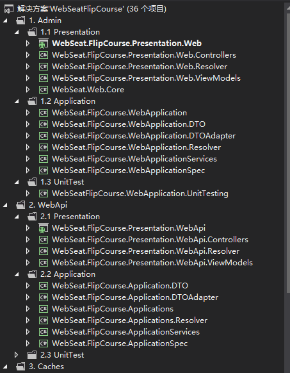
Task: Expand the WebSeat.FlipCourse.Presentation.Web project
Action: [28, 44]
